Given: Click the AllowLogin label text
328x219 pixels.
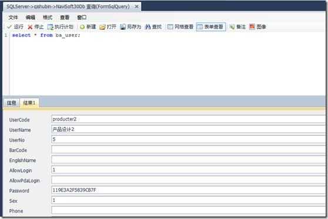Looking at the screenshot, I should pos(21,170).
